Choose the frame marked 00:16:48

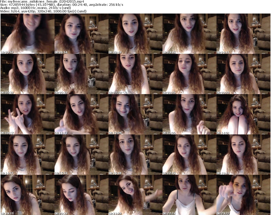135,155
